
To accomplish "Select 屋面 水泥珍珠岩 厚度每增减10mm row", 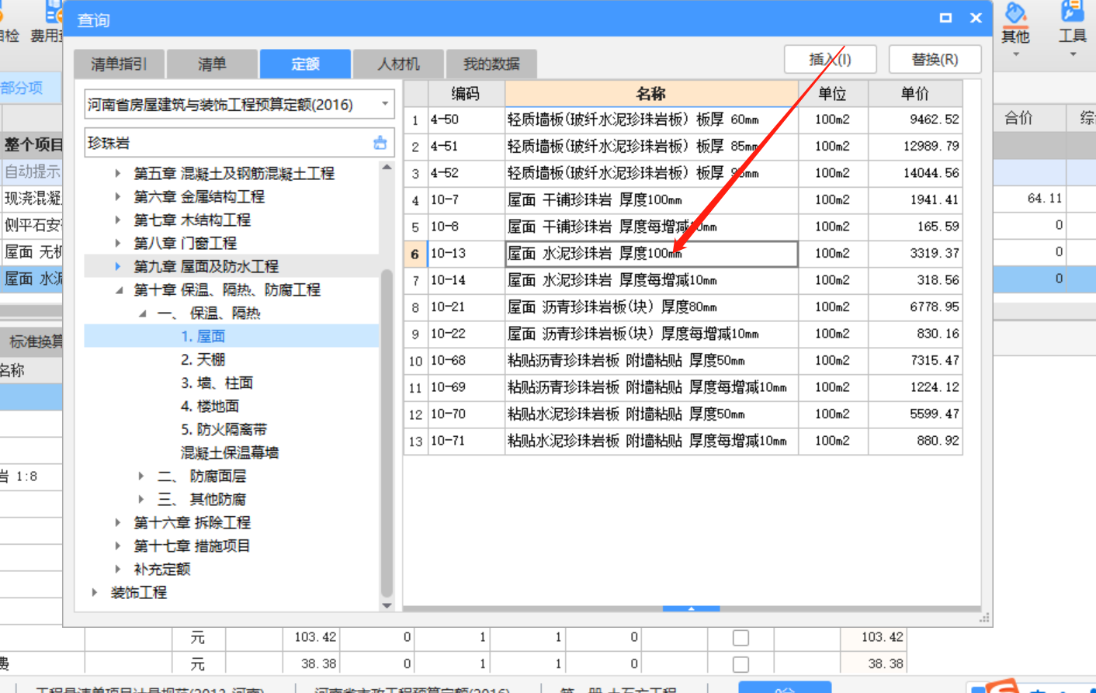I will 683,280.
